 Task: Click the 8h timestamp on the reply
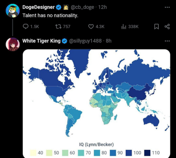tap(109, 41)
